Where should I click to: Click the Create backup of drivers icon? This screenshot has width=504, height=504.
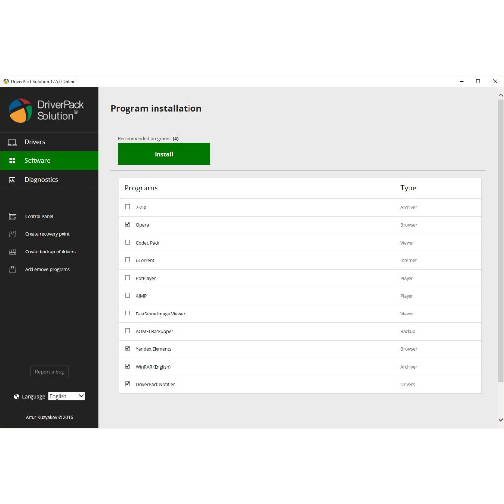[x=13, y=252]
